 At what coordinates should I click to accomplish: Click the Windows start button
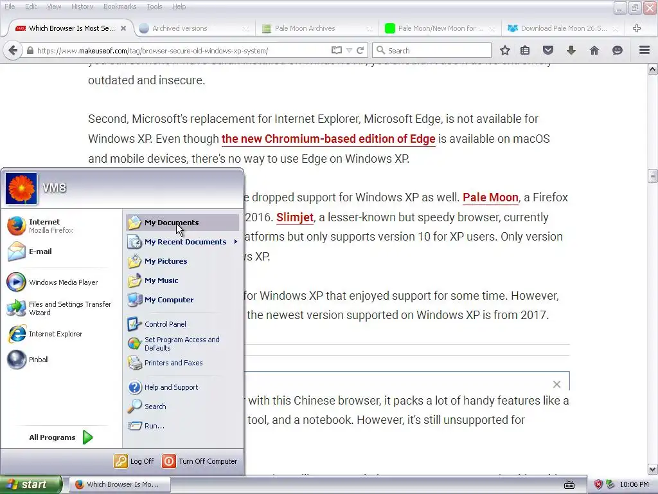[x=31, y=484]
